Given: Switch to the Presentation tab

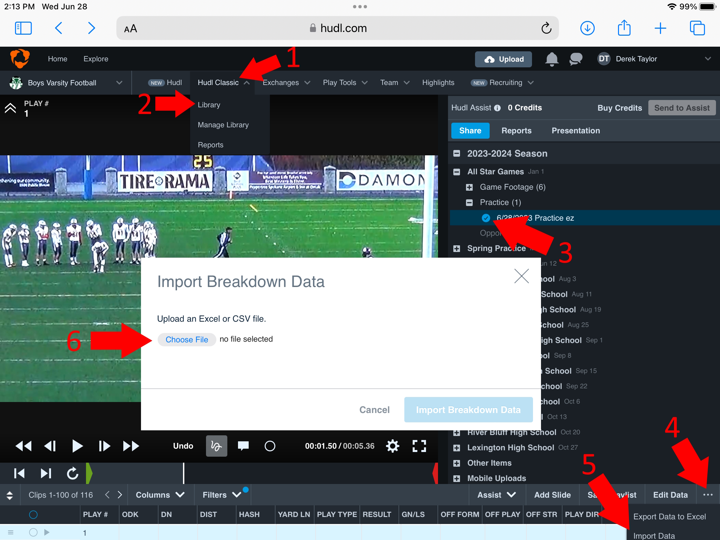Looking at the screenshot, I should (x=576, y=131).
